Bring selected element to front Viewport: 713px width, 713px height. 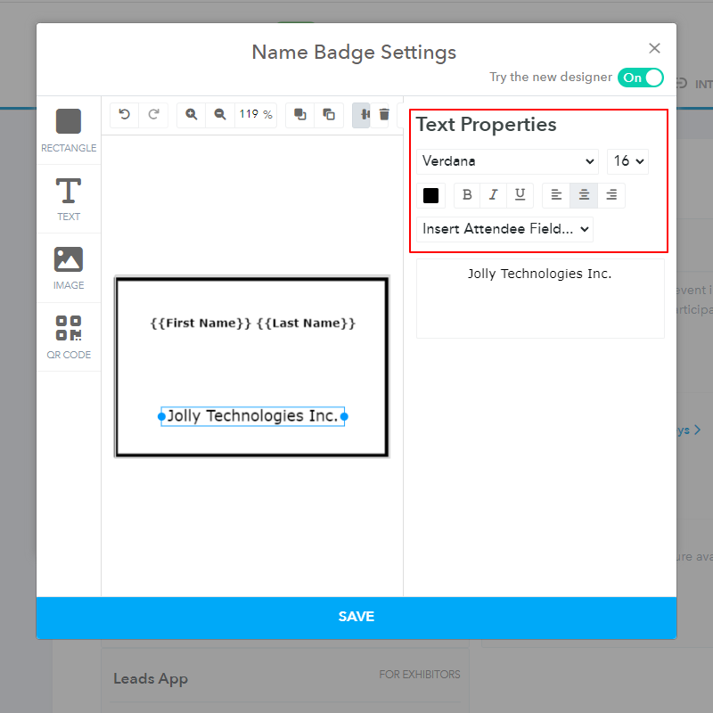pos(300,114)
